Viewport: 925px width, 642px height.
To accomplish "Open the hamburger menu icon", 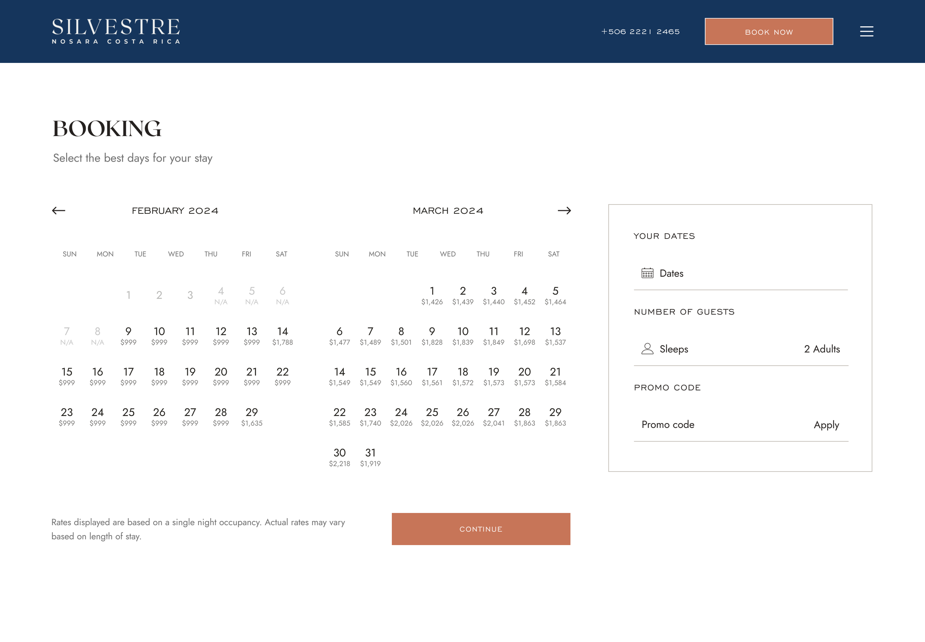I will (866, 31).
